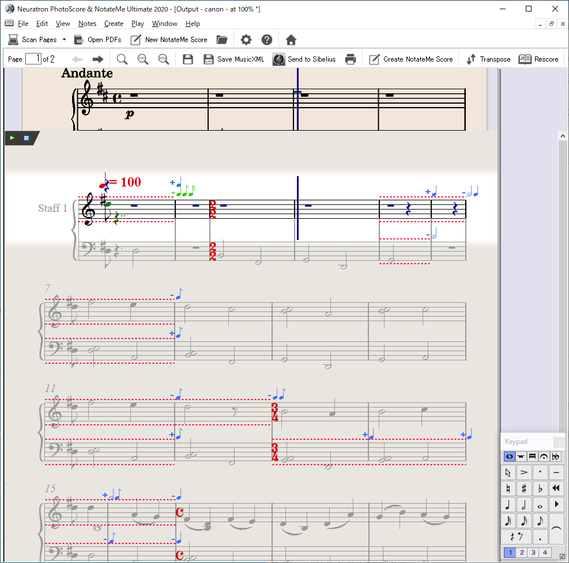Screen dimensions: 569x563
Task: Click the Send to Sibelius icon
Action: click(278, 59)
